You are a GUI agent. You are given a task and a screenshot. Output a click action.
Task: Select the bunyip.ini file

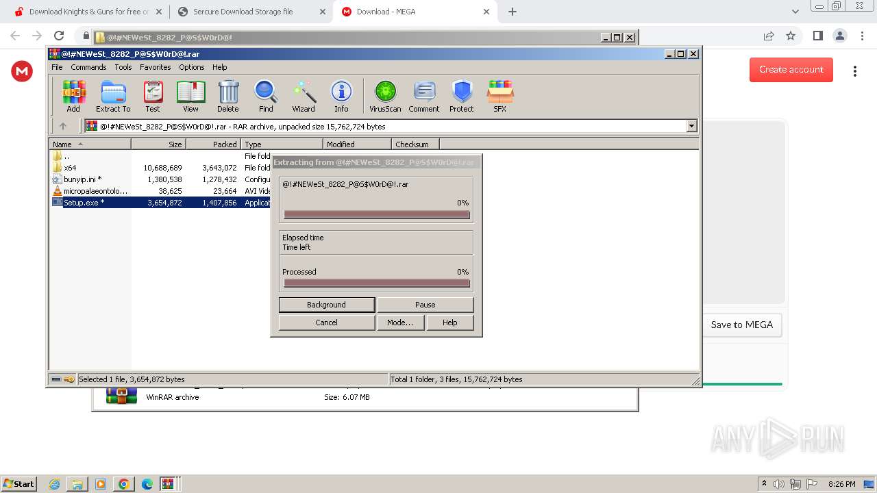coord(158,179)
